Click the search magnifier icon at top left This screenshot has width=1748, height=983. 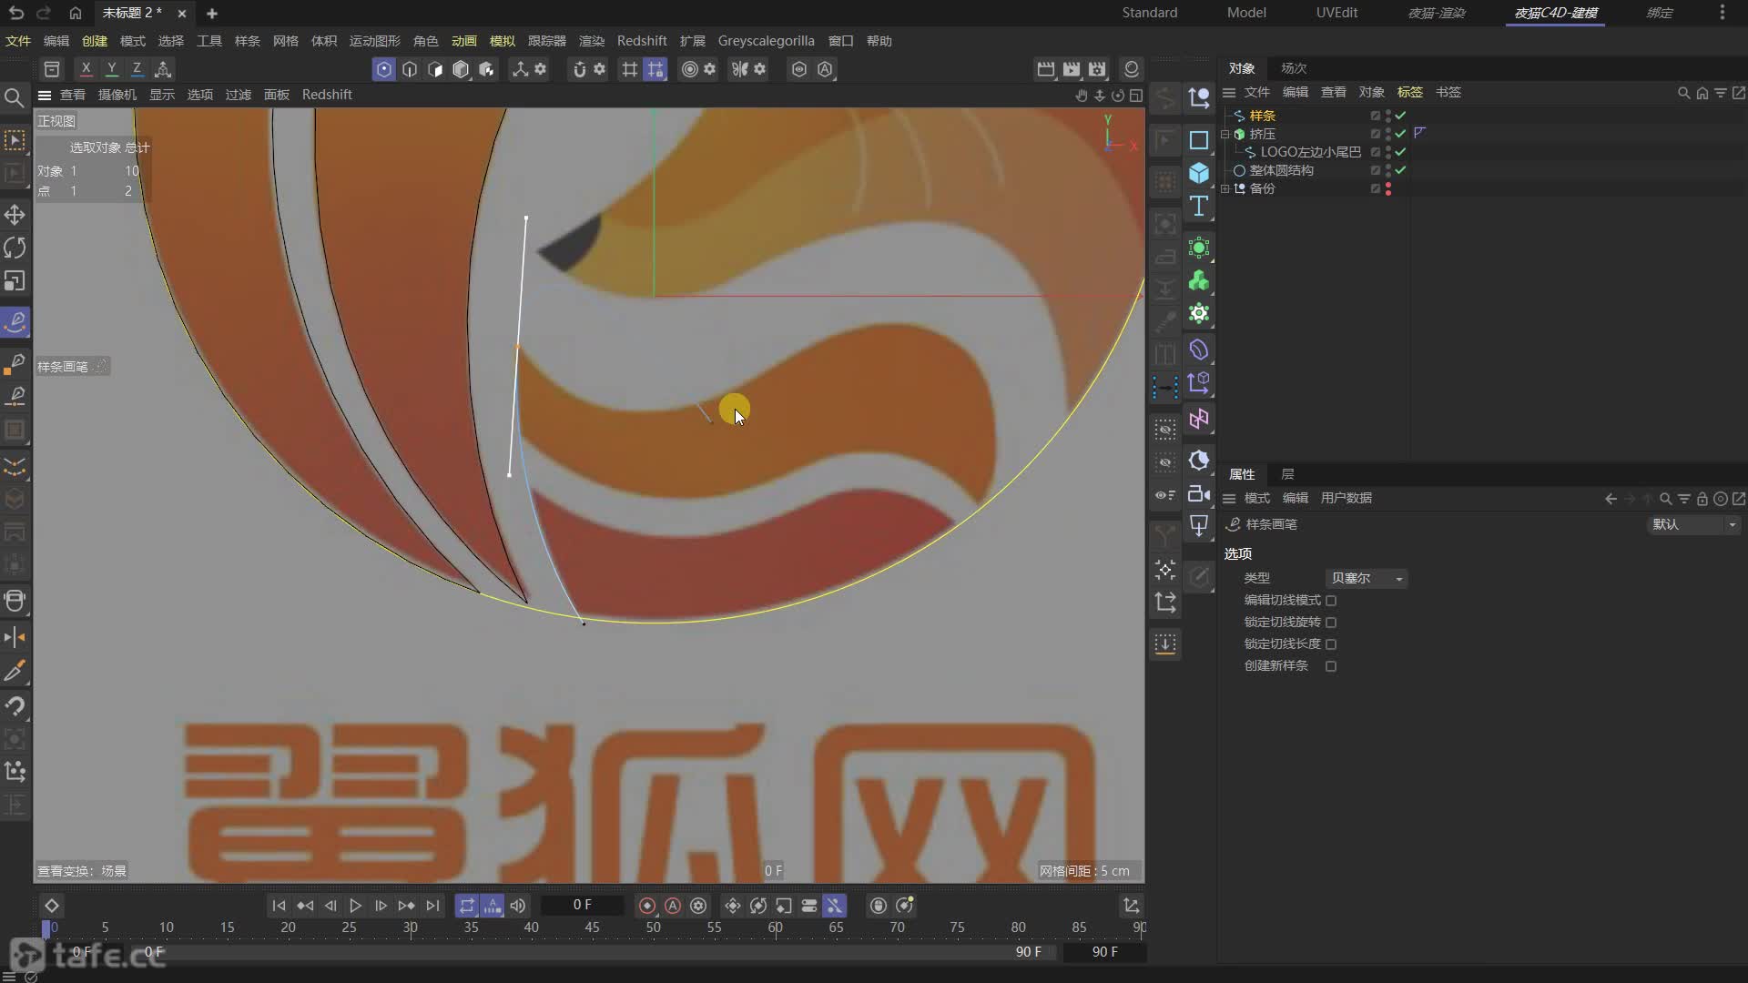click(14, 97)
